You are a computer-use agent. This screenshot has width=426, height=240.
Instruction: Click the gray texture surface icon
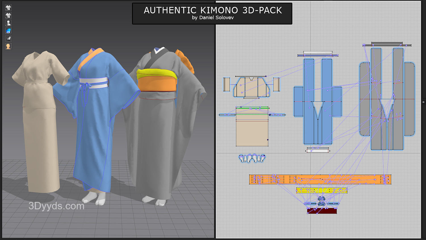(8, 38)
